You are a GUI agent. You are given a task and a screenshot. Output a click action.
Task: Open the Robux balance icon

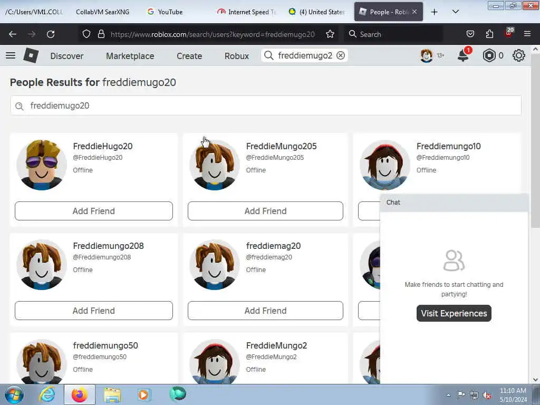489,55
